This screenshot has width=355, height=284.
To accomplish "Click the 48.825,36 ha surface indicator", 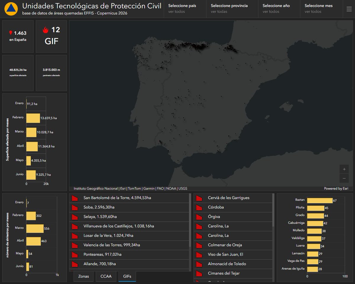I will tap(18, 73).
